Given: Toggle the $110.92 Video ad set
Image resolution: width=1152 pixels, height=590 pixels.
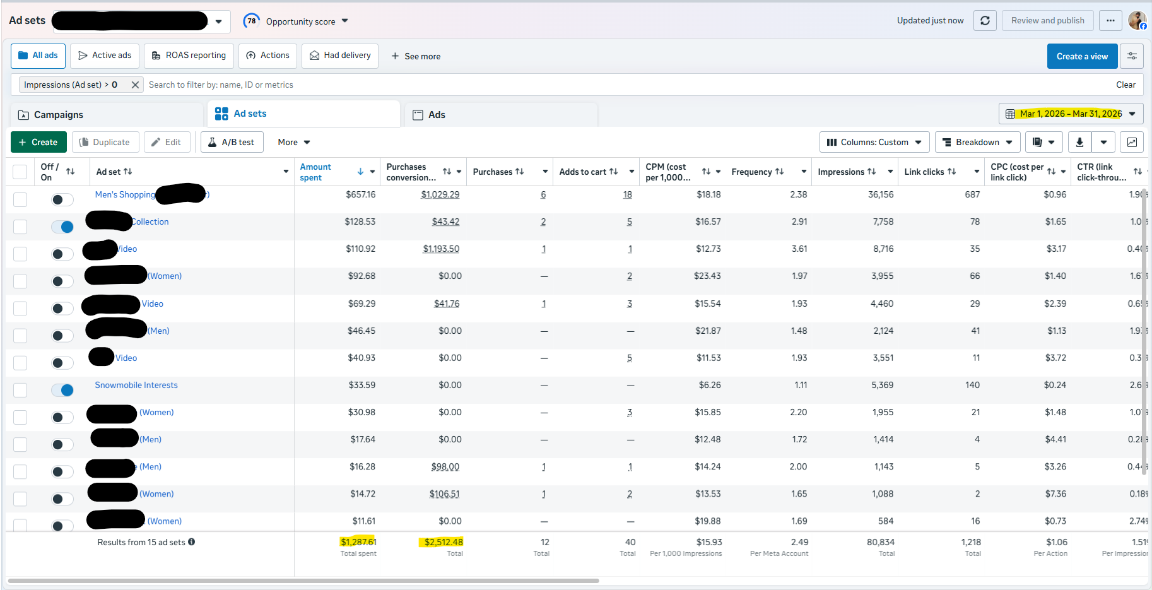Looking at the screenshot, I should tap(62, 254).
